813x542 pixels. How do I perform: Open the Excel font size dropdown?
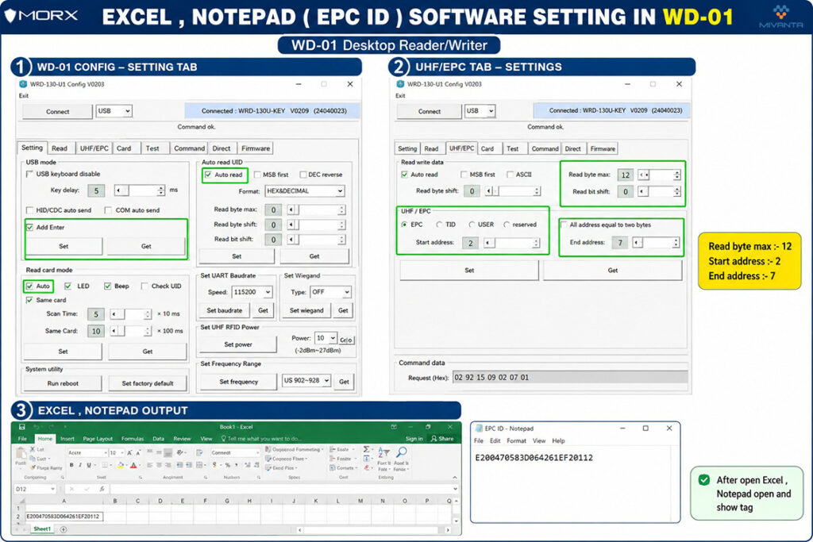pyautogui.click(x=121, y=452)
